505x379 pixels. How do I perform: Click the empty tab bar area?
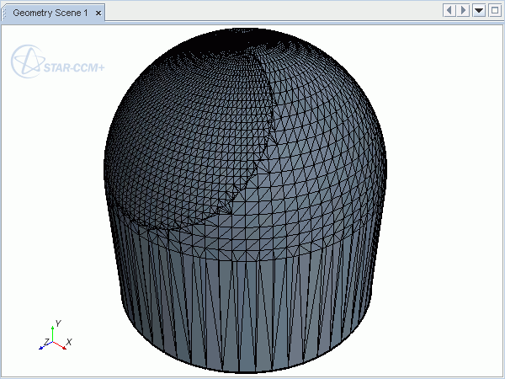click(x=269, y=13)
